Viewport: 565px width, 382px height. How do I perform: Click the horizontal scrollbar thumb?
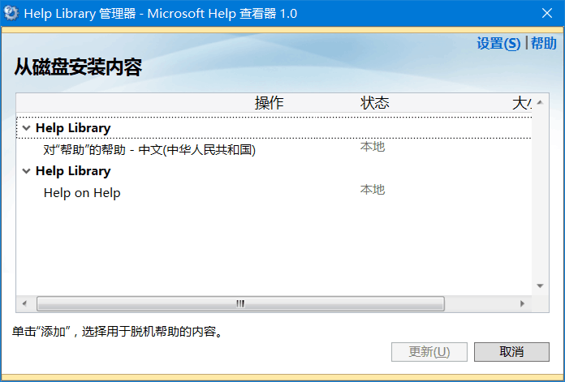click(241, 303)
